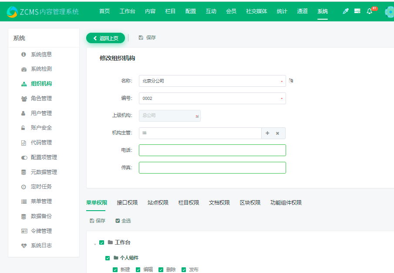Go to 定时任务 in the sidebar
Viewport: 394px width, 273px height.
coord(41,187)
